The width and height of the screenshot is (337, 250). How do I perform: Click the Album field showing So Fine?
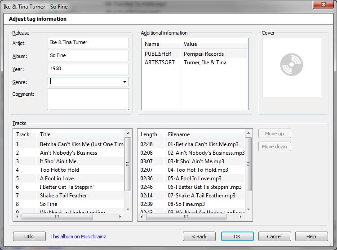pyautogui.click(x=88, y=56)
